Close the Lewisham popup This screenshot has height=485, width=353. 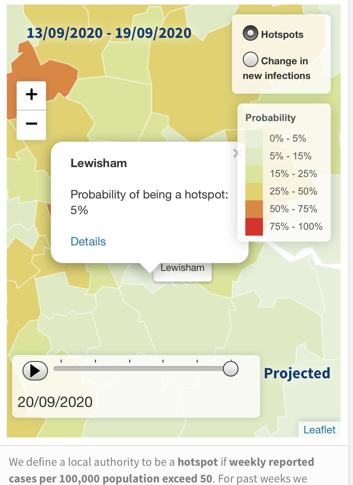(238, 153)
